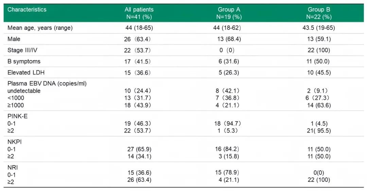This screenshot has width=367, height=191.
Task: Select the NRI section label
Action: click(x=12, y=168)
